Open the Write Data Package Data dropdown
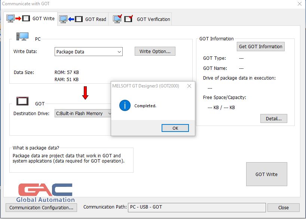 coord(88,52)
